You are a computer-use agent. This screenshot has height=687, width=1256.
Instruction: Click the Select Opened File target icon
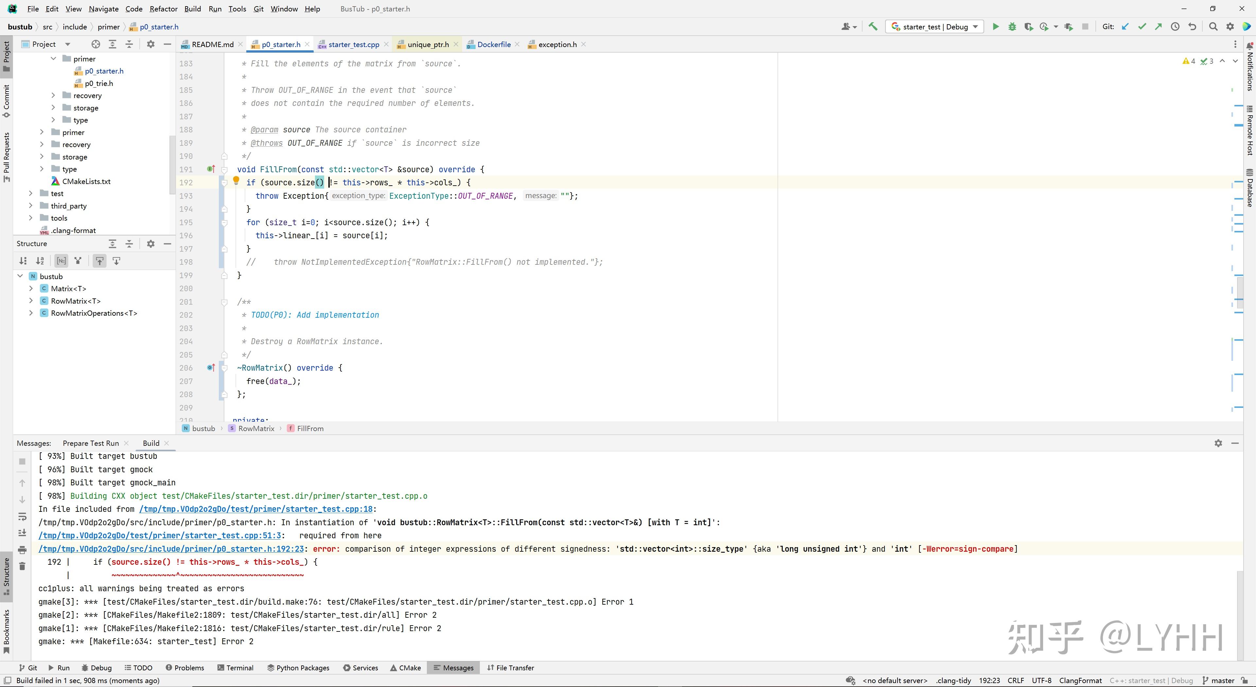pyautogui.click(x=96, y=44)
